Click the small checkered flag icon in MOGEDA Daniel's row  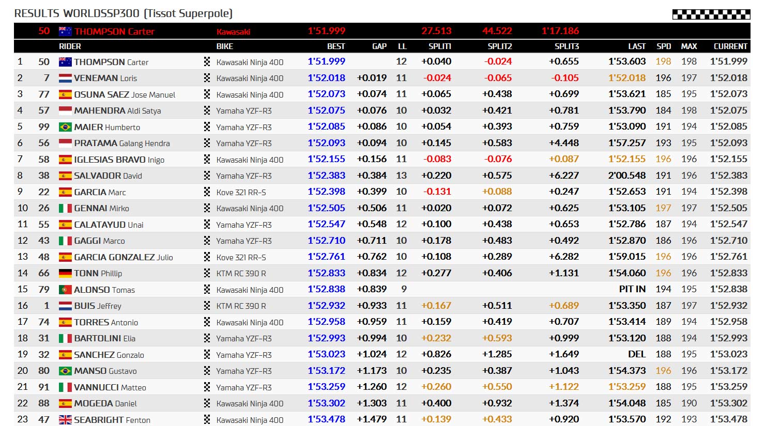[x=207, y=403]
